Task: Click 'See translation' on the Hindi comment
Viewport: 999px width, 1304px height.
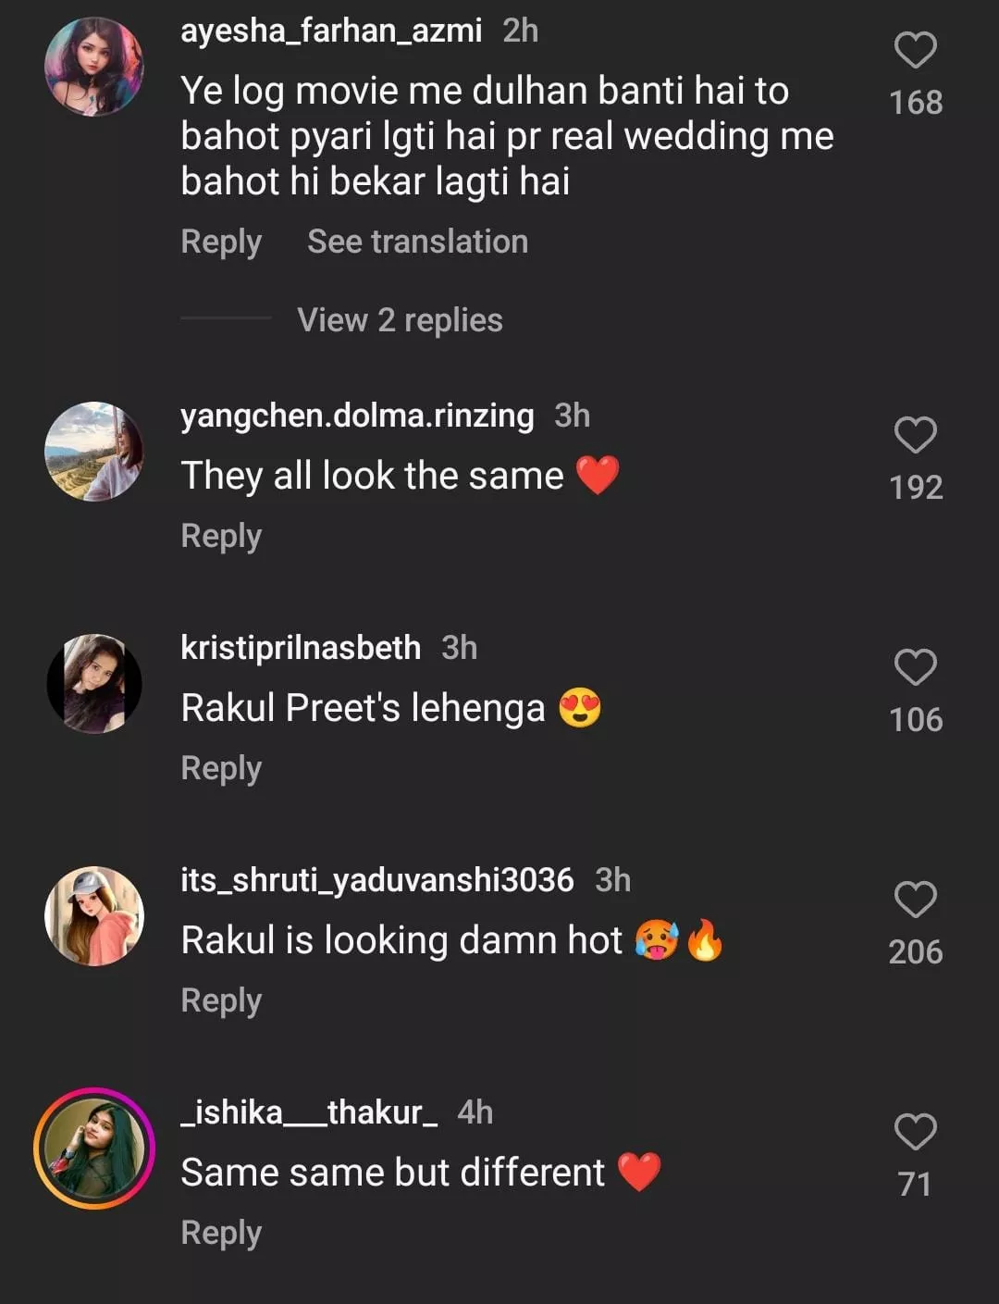Action: coord(417,242)
